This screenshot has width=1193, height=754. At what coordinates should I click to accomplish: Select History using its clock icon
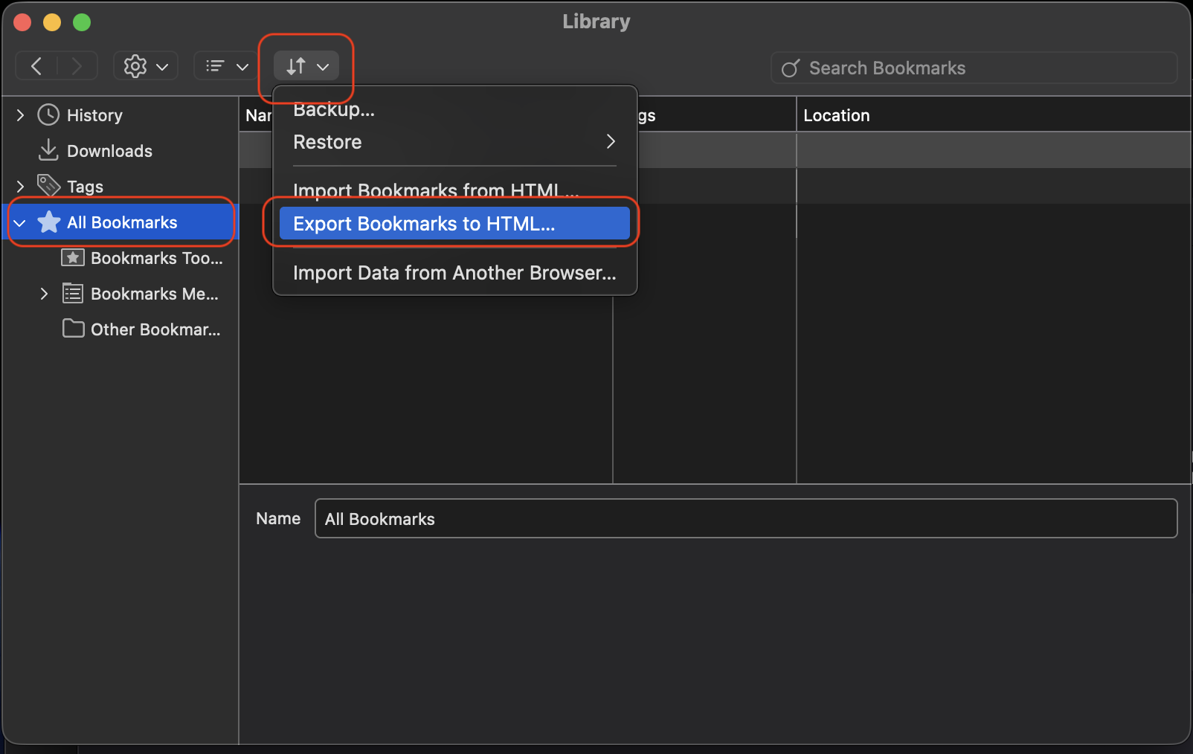point(48,115)
